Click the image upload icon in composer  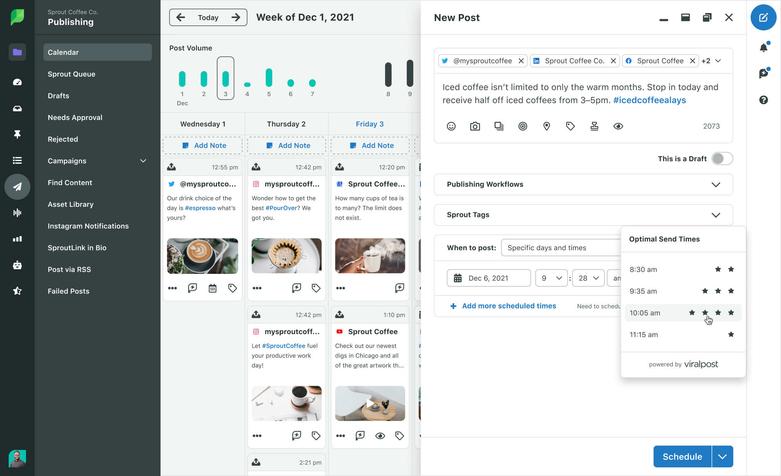click(x=475, y=125)
